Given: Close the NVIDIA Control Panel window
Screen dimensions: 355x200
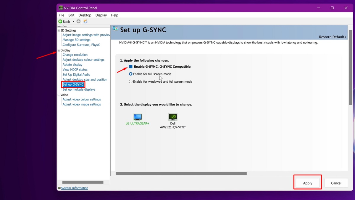Looking at the screenshot, I should pyautogui.click(x=346, y=8).
